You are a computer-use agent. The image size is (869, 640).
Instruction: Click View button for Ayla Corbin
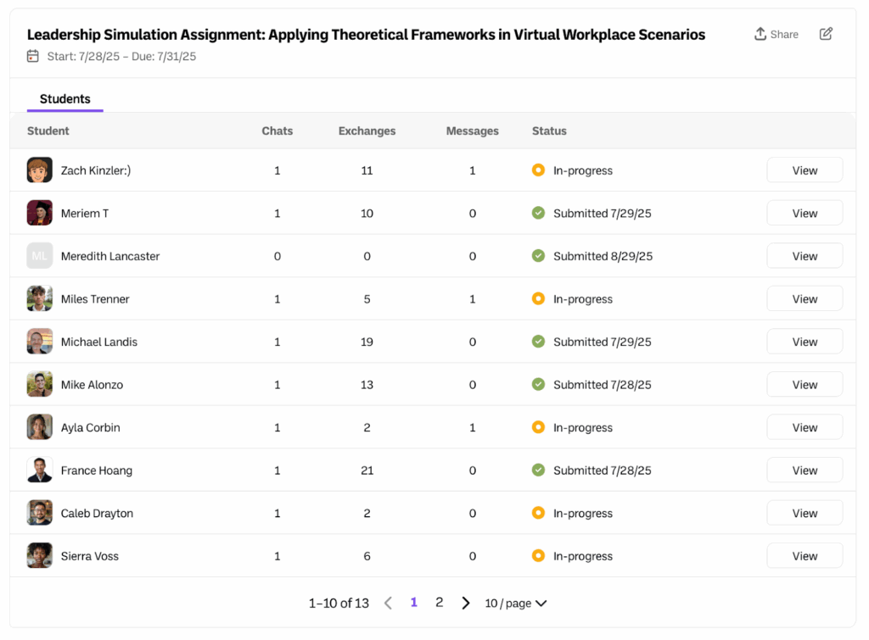804,427
